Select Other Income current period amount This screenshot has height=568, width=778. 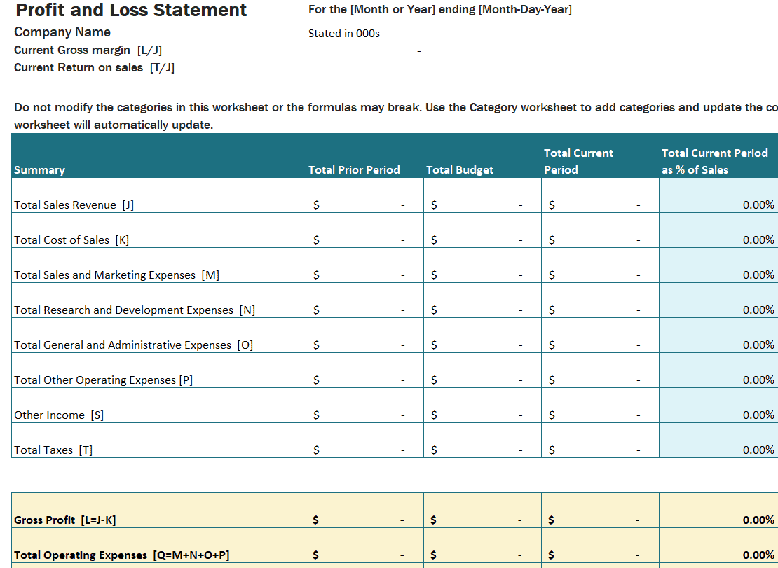click(601, 406)
